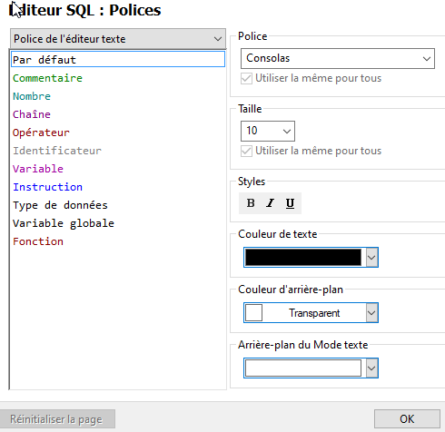This screenshot has width=445, height=432.
Task: Expand the Couleur de texte dropdown arrow
Action: (x=371, y=258)
